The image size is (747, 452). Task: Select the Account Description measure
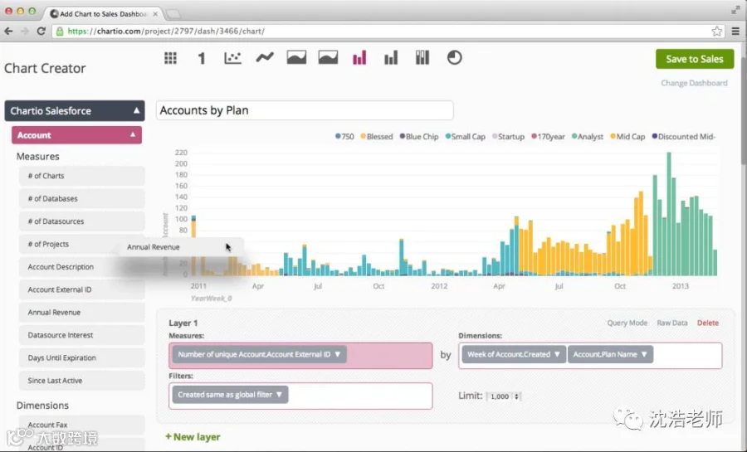coord(81,267)
